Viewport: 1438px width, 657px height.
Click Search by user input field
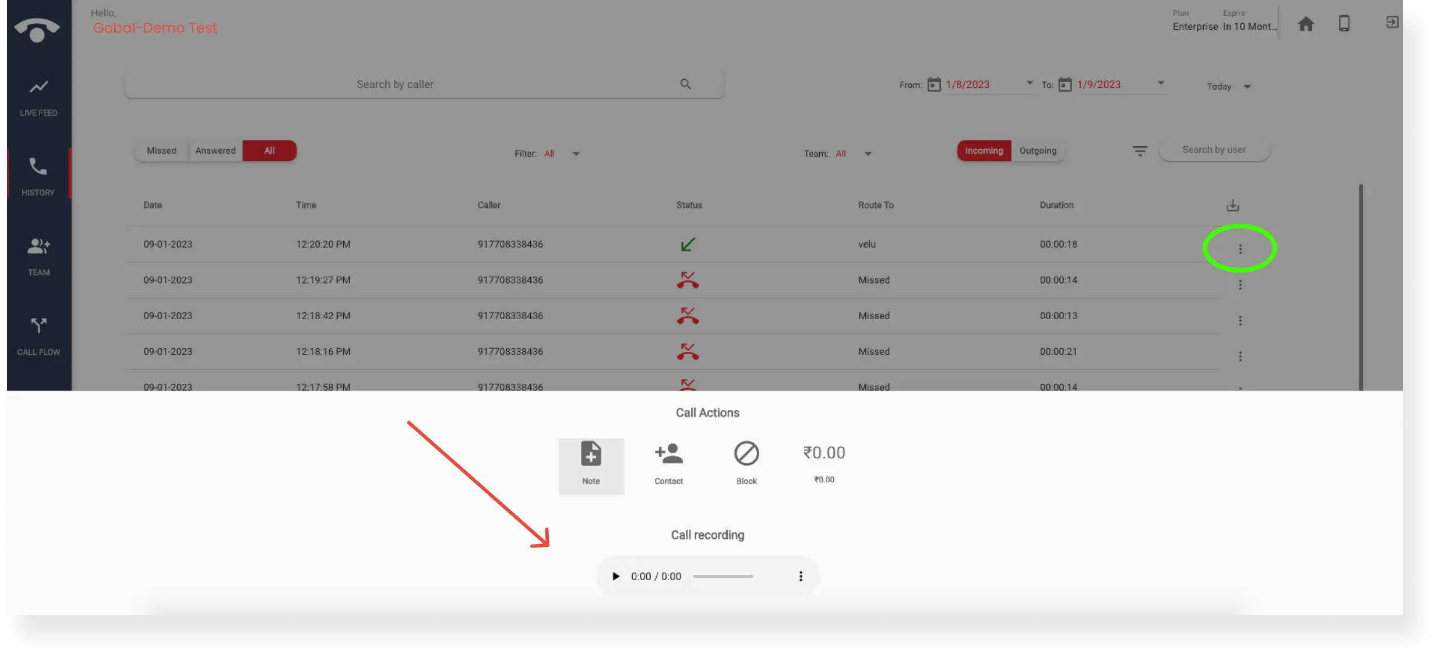pos(1213,149)
